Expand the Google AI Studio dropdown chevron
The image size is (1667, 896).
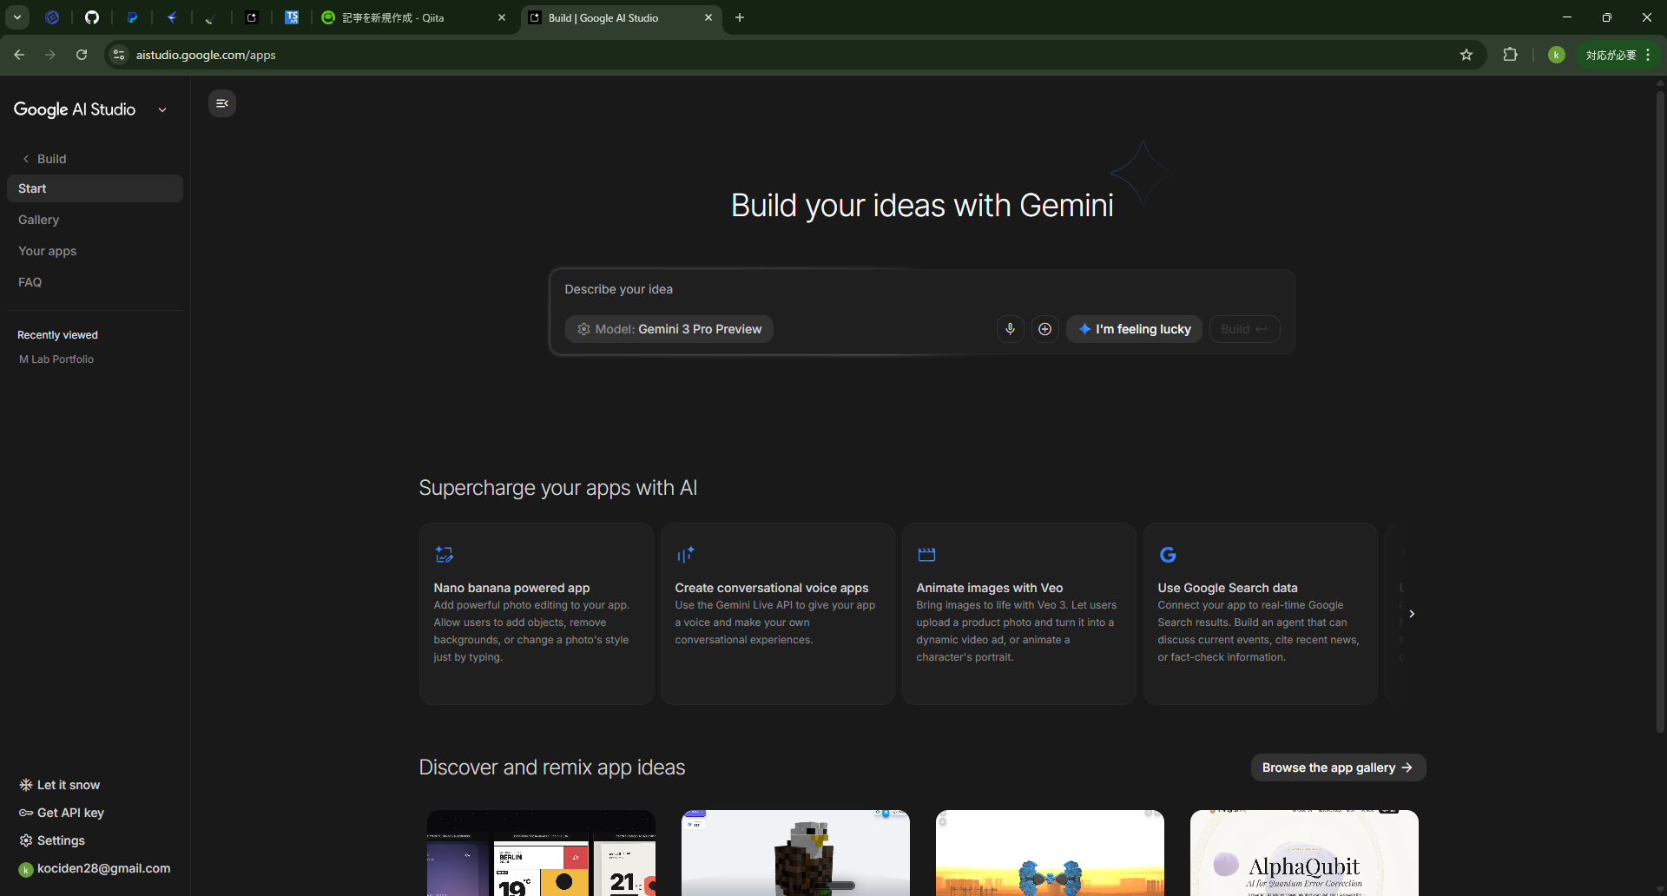162,109
